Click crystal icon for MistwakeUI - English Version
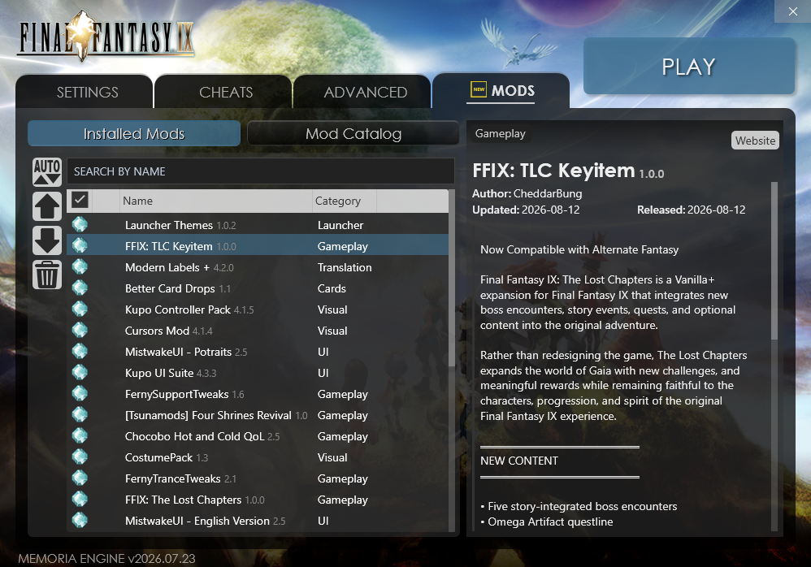Screen dimensions: 811x567 pyautogui.click(x=80, y=521)
